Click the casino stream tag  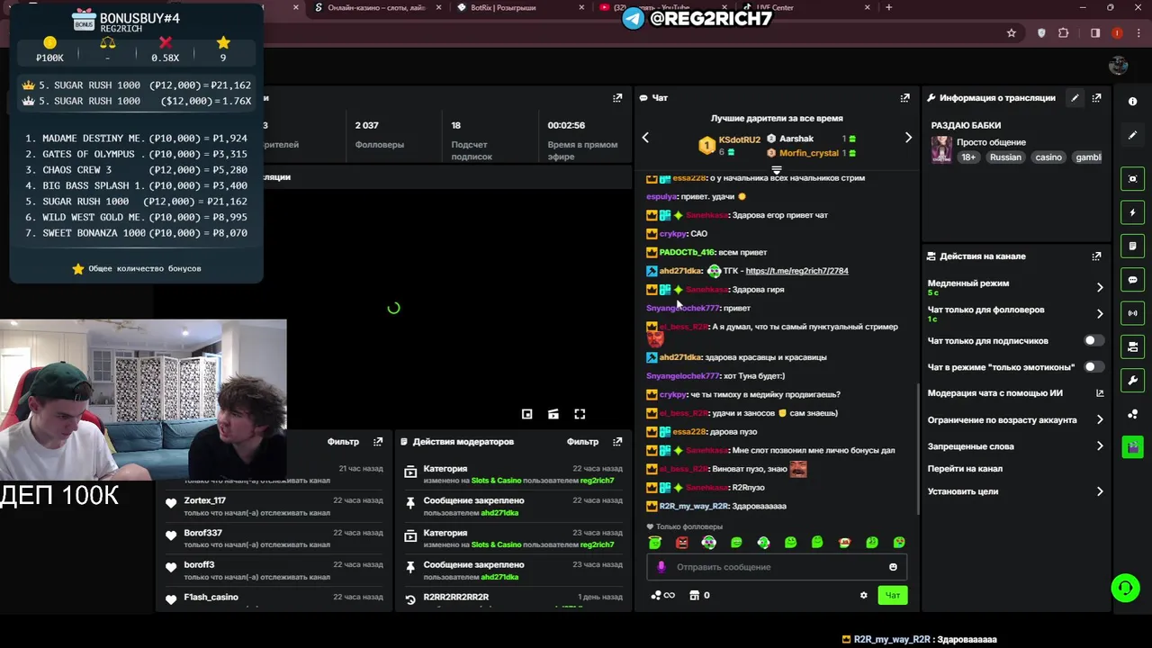point(1048,157)
